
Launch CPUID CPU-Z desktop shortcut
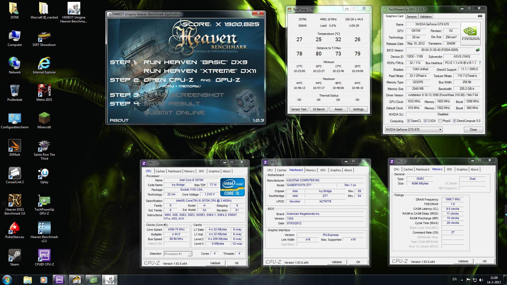(x=44, y=258)
